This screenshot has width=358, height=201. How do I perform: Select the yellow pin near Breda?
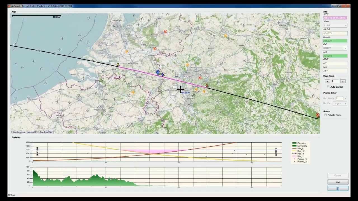tap(118, 65)
